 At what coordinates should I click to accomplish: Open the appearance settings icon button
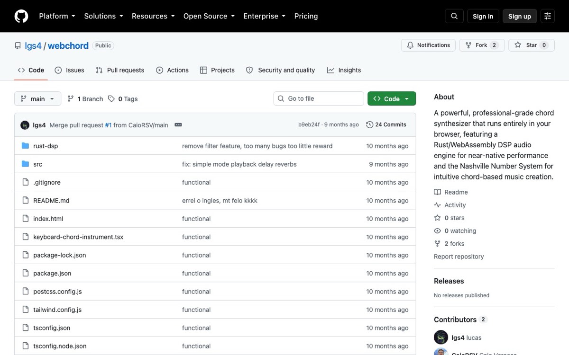pyautogui.click(x=548, y=16)
